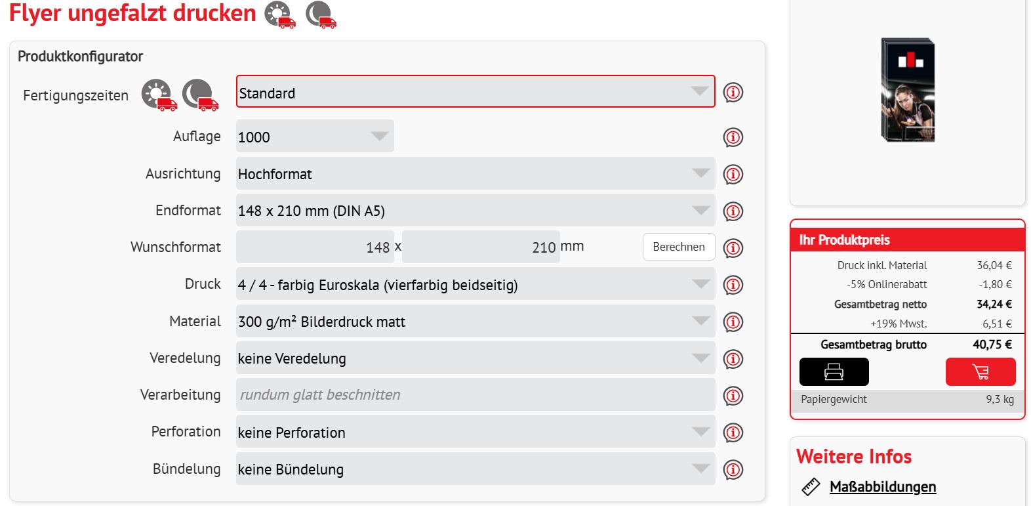Show info for the Veredelung option
Viewport: 1031px width, 506px height.
(x=733, y=359)
